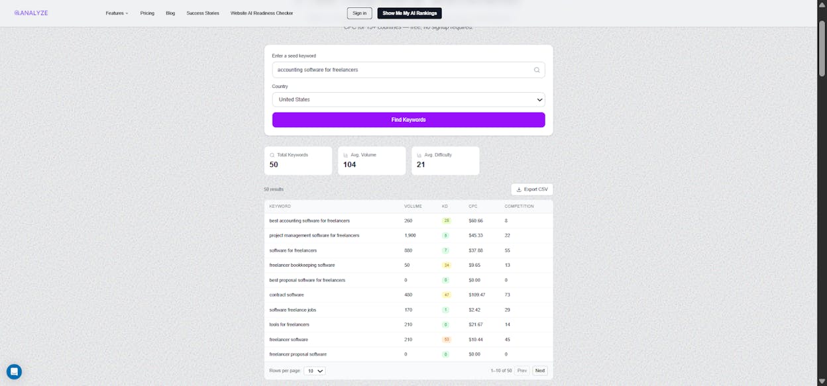This screenshot has width=827, height=386.
Task: Click the Total Keywords value 50
Action: (274, 164)
